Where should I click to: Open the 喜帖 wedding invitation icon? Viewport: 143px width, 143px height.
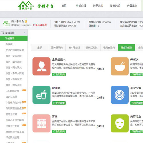(41, 123)
